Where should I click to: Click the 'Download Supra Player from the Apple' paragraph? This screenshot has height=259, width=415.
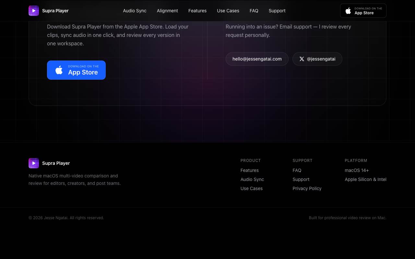(x=118, y=35)
